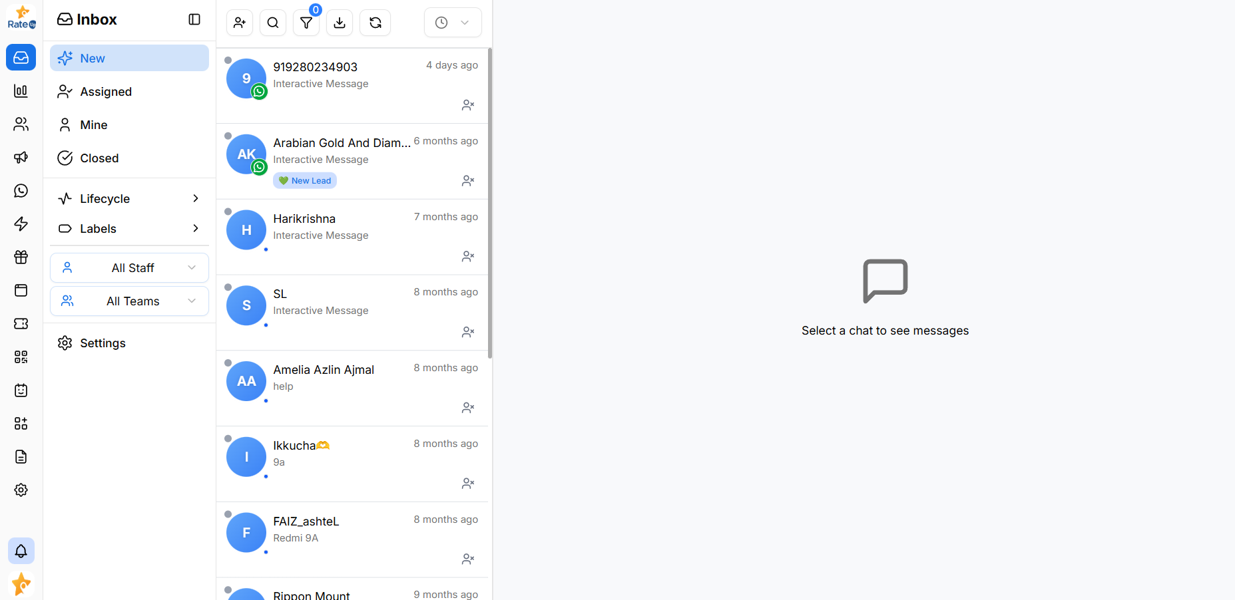Screen dimensions: 1235x600
Task: Click the download export icon
Action: pyautogui.click(x=340, y=23)
